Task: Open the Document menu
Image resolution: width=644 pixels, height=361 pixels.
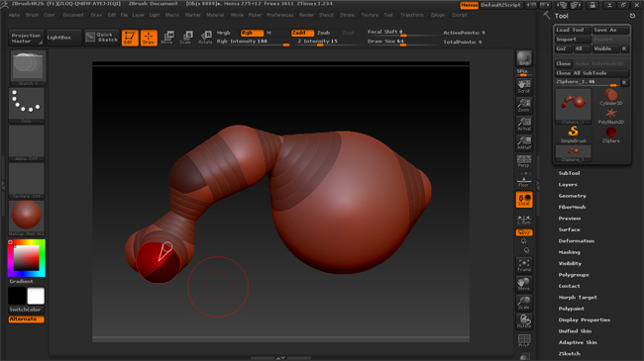Action: [73, 15]
